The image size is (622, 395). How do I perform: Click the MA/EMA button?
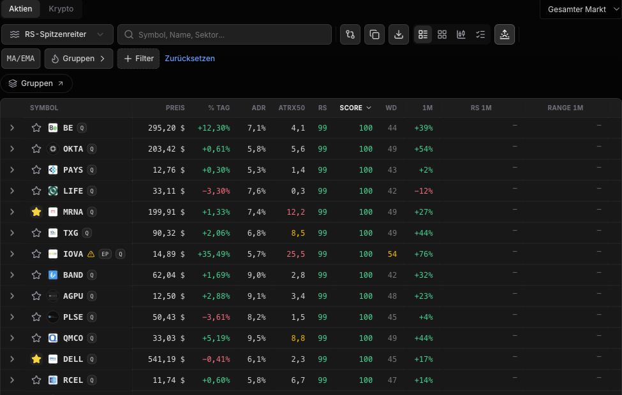[x=20, y=59]
